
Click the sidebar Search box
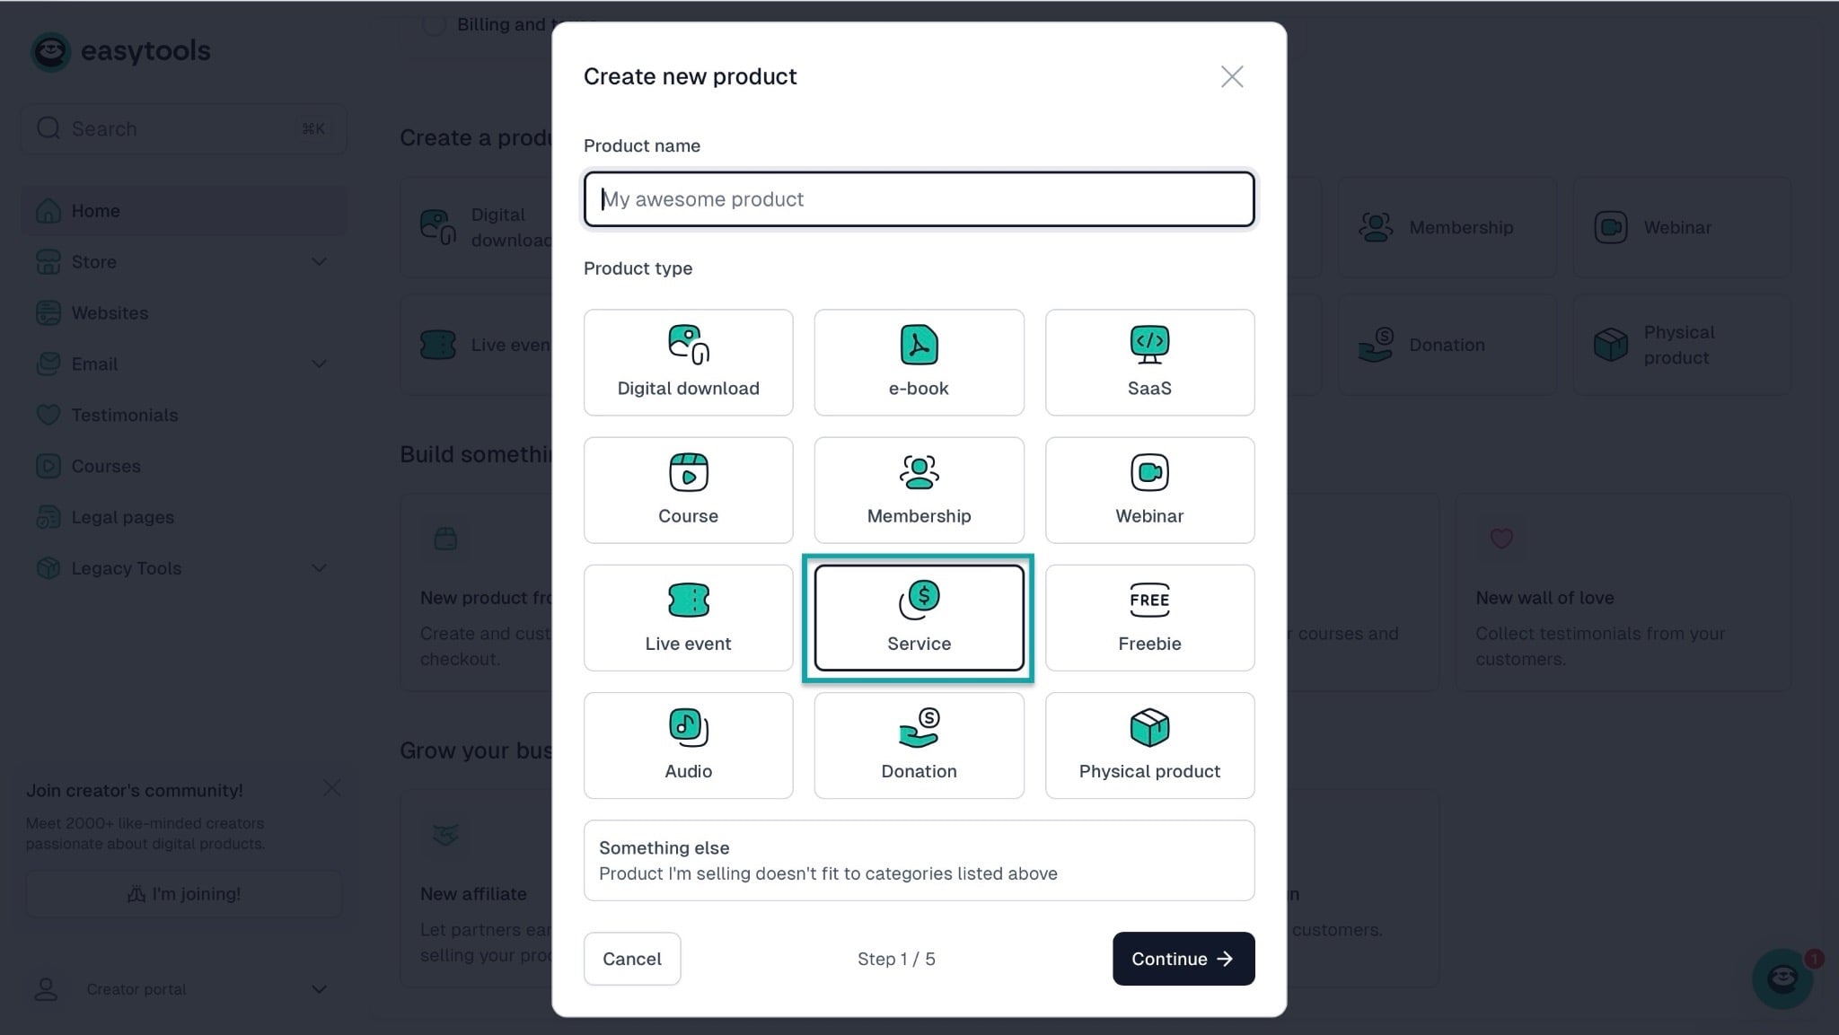pos(183,128)
